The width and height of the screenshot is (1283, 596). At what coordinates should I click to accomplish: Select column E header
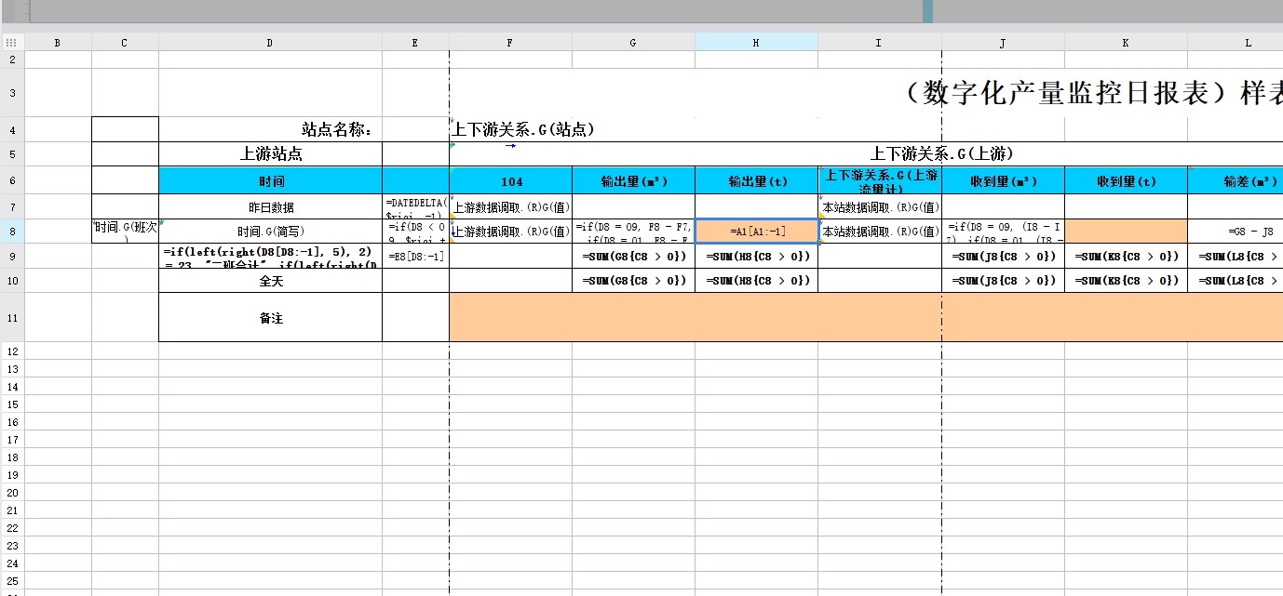click(x=415, y=42)
